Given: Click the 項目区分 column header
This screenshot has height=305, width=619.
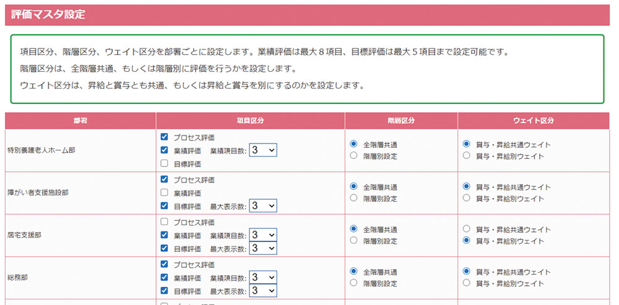Looking at the screenshot, I should click(250, 120).
